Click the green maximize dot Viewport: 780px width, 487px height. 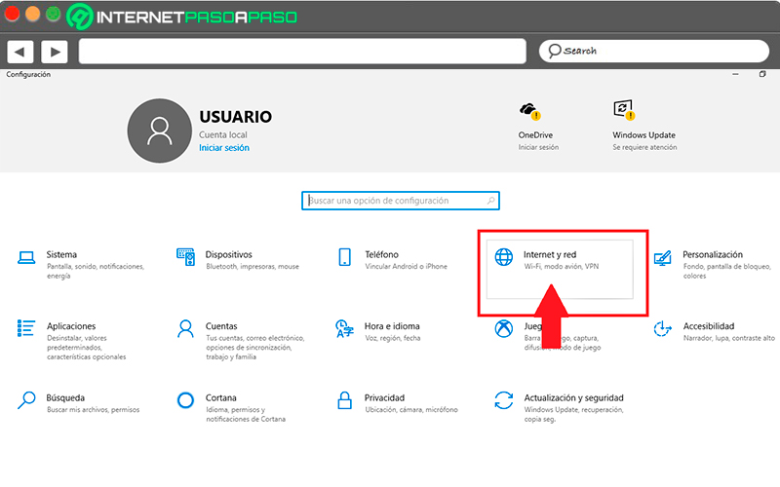[x=53, y=14]
